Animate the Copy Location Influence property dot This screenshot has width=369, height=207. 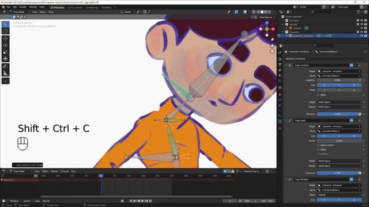click(364, 114)
